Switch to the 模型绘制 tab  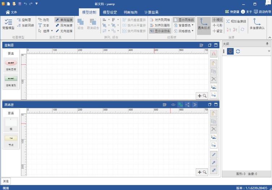[x=89, y=12]
